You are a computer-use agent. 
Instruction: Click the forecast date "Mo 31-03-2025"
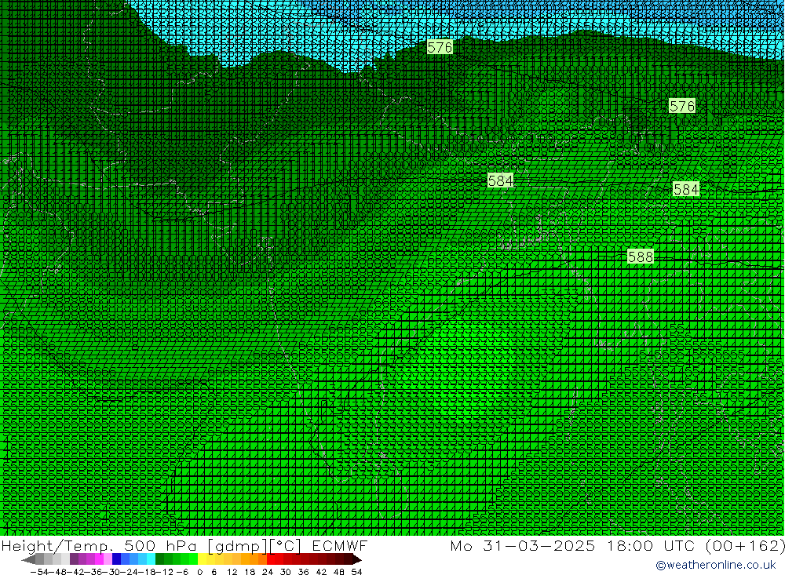coord(523,545)
